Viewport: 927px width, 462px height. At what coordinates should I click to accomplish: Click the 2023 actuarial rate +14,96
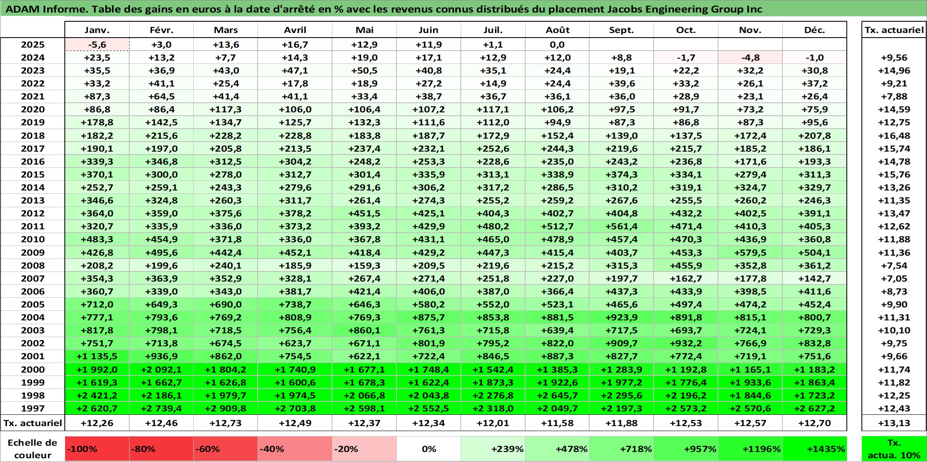(894, 70)
